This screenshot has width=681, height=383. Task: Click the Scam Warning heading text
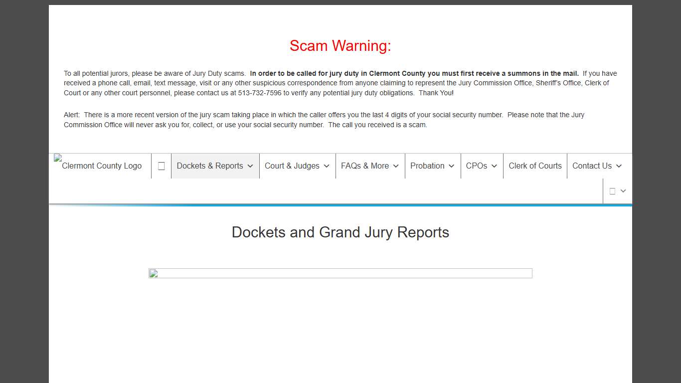tap(340, 45)
